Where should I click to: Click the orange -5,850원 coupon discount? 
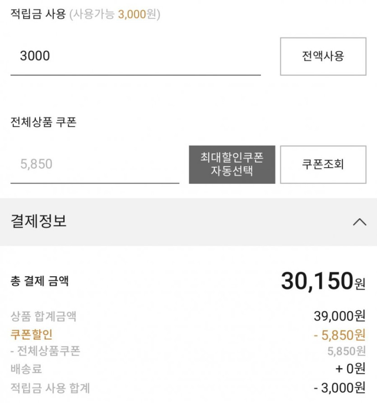coord(339,334)
